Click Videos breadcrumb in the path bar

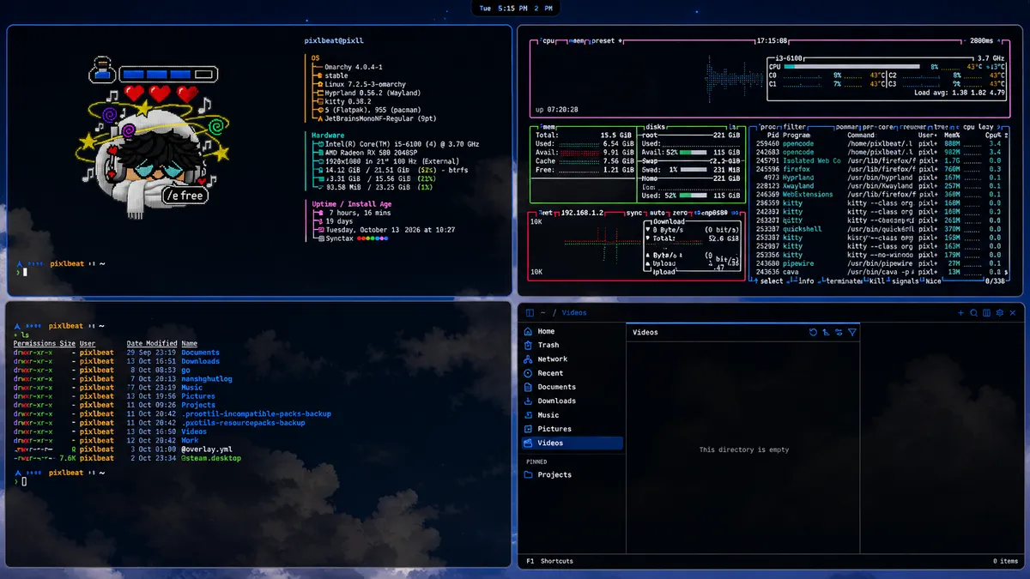point(574,313)
